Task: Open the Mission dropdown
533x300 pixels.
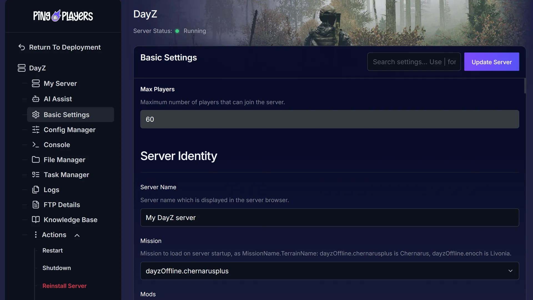Action: tap(330, 271)
